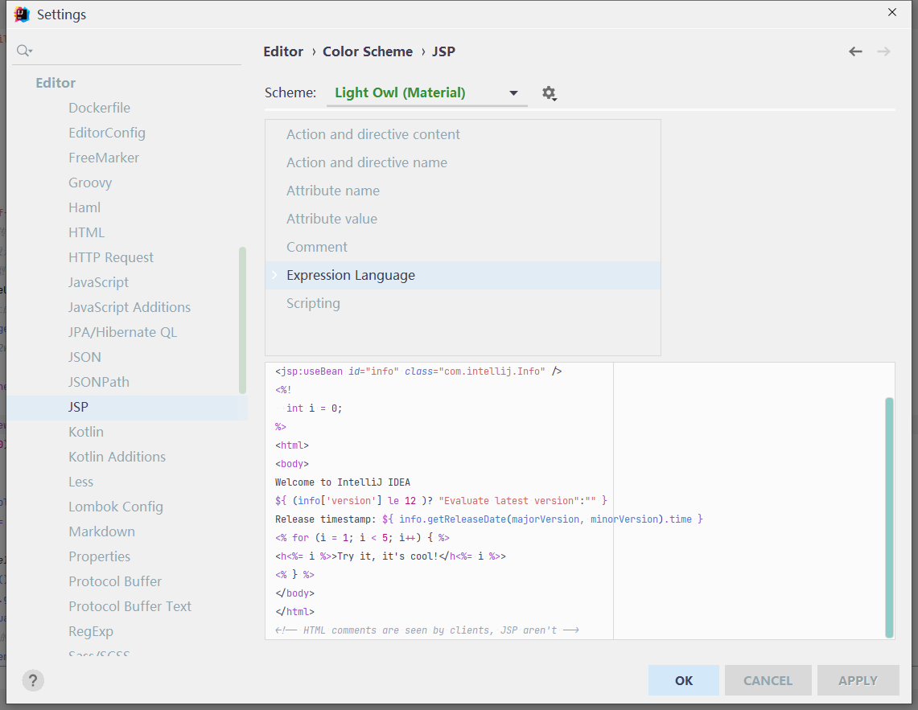Open the scheme gear actions menu
Image resolution: width=918 pixels, height=710 pixels.
tap(549, 93)
